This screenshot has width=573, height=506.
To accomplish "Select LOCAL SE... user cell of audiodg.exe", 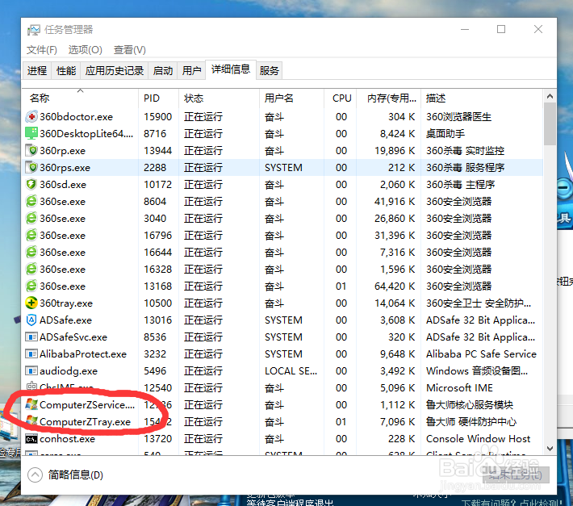I will click(291, 370).
